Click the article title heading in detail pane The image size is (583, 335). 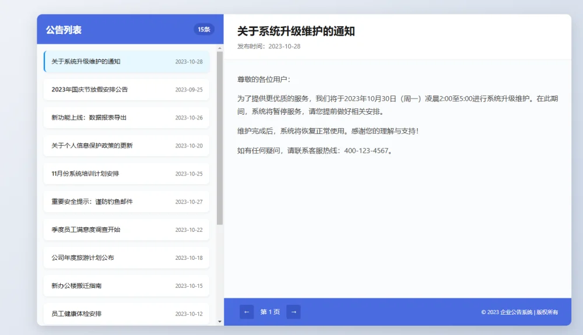(x=296, y=31)
